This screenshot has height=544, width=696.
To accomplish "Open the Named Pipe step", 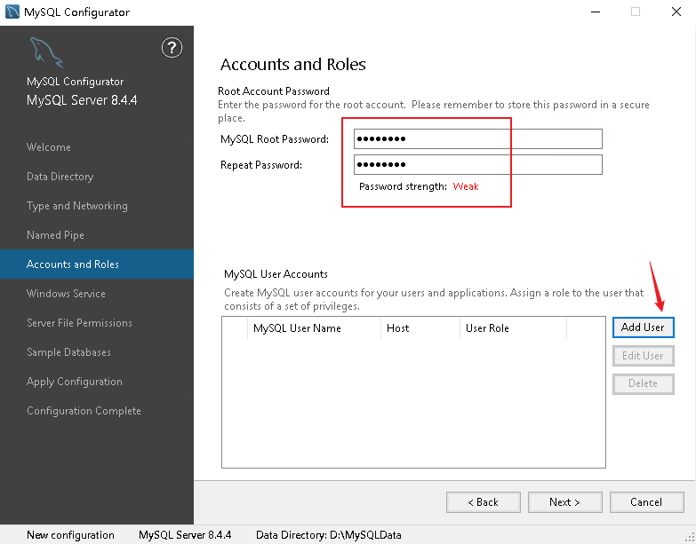I will pyautogui.click(x=55, y=235).
